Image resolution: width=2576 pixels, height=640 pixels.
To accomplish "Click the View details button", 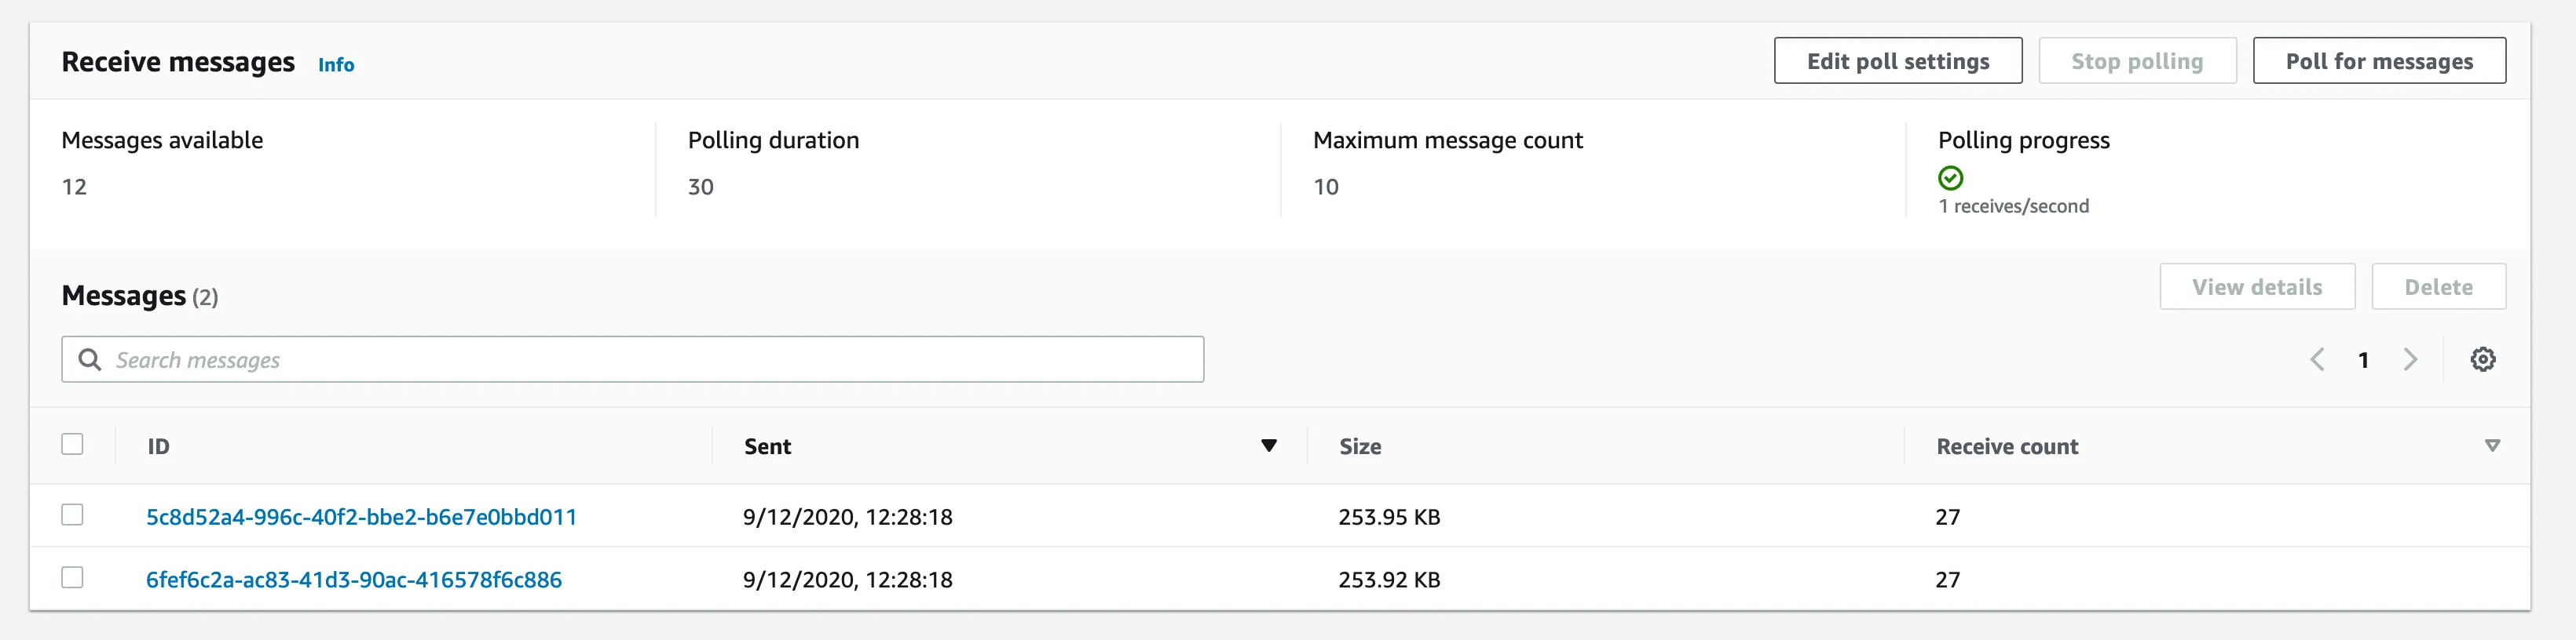I will 2256,288.
